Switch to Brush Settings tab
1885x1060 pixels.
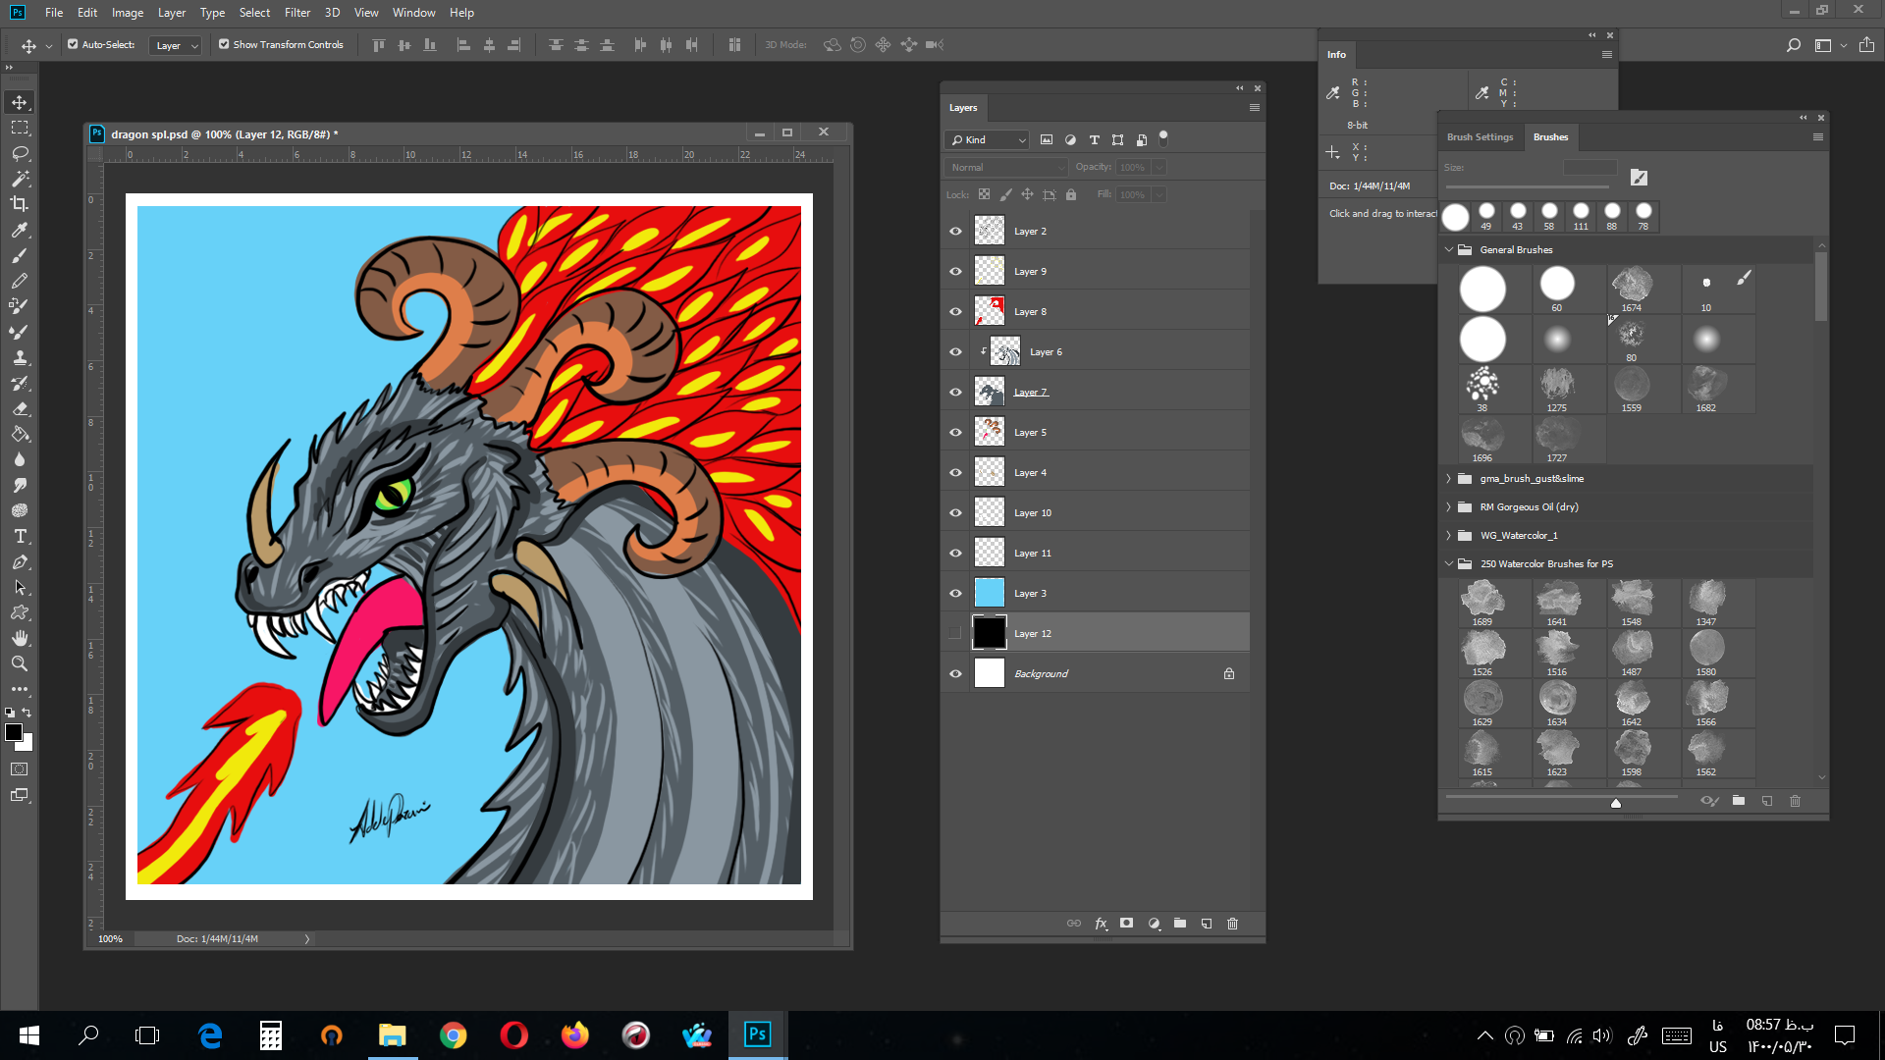click(1480, 137)
